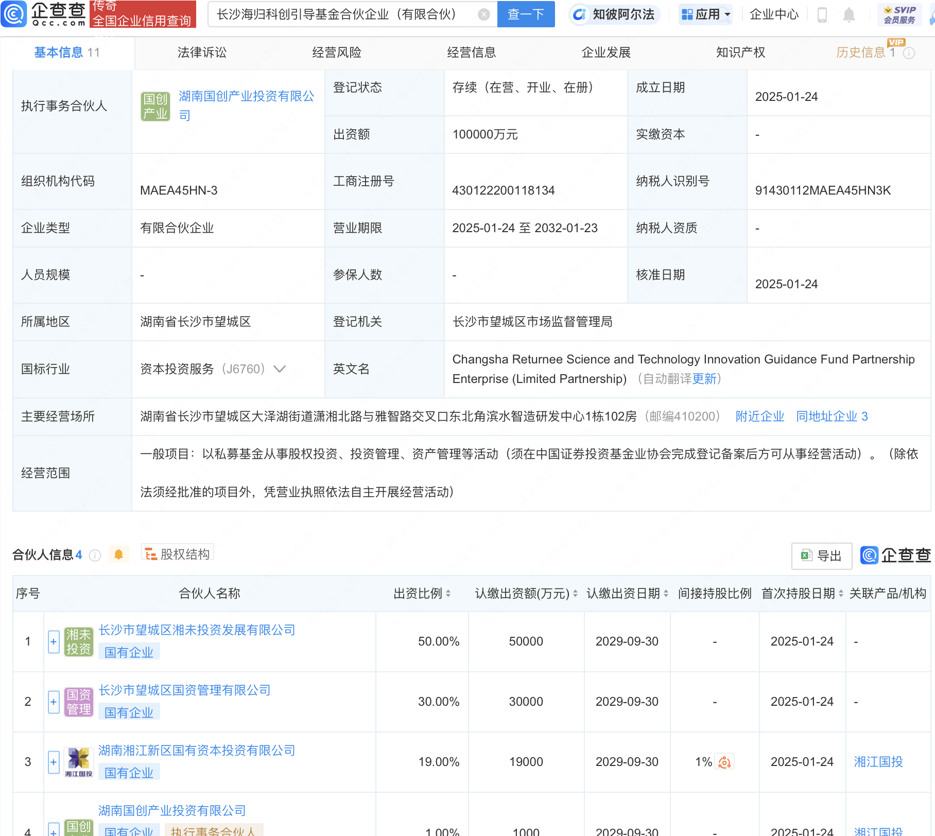The width and height of the screenshot is (935, 836).
Task: Expand row 1 partner plus button
Action: click(x=54, y=642)
